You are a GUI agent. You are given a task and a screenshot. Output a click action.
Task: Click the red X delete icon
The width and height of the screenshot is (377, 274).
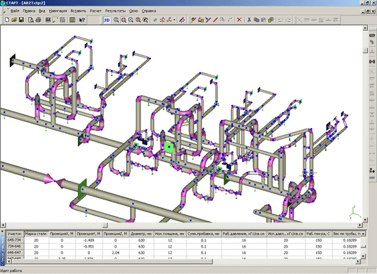(239, 20)
